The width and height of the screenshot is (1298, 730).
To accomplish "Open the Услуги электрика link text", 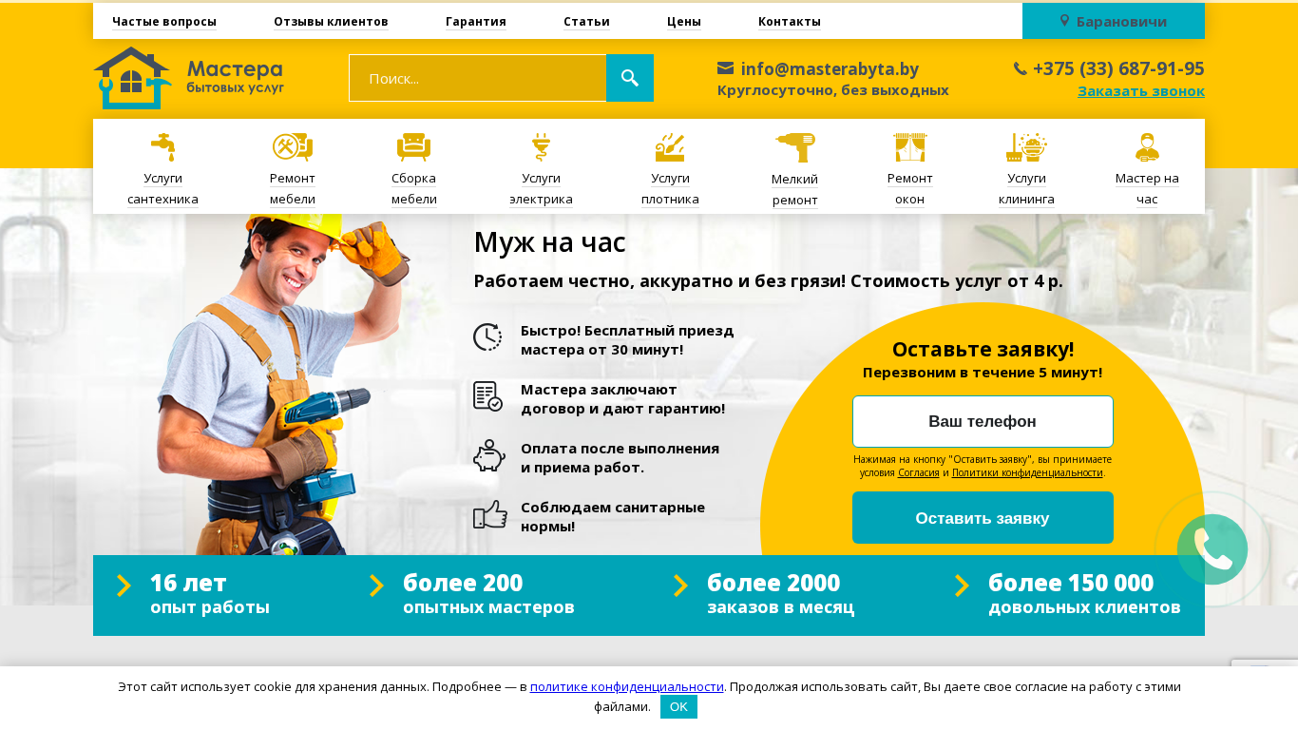I will pyautogui.click(x=541, y=188).
